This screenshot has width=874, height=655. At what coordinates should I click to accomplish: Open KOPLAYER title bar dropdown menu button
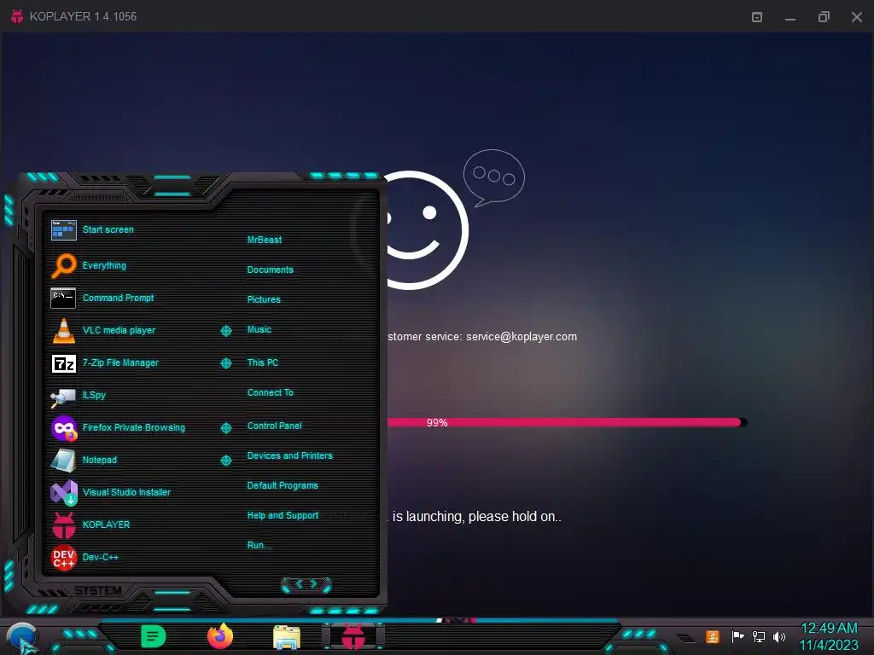(x=757, y=17)
